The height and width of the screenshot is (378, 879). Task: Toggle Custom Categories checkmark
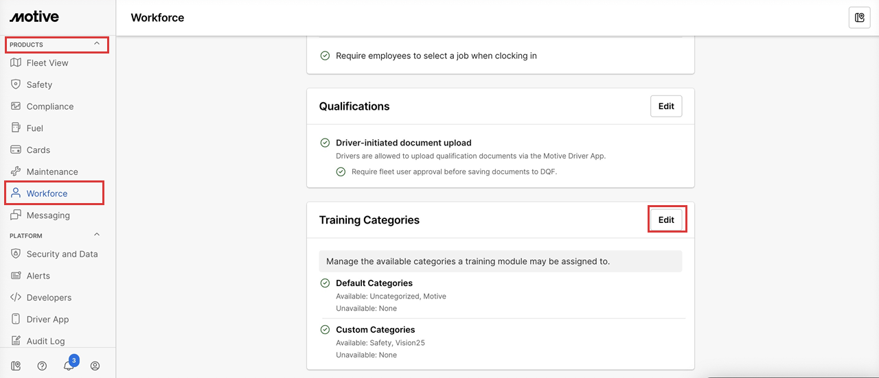tap(325, 330)
